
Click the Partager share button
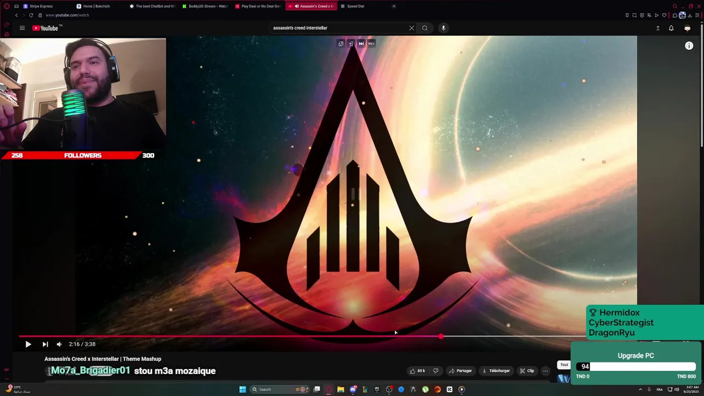coord(460,371)
